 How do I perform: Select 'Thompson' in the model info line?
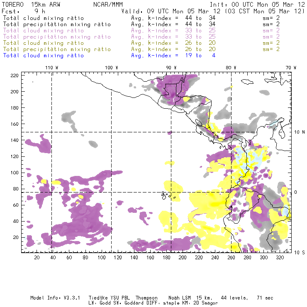146,298
